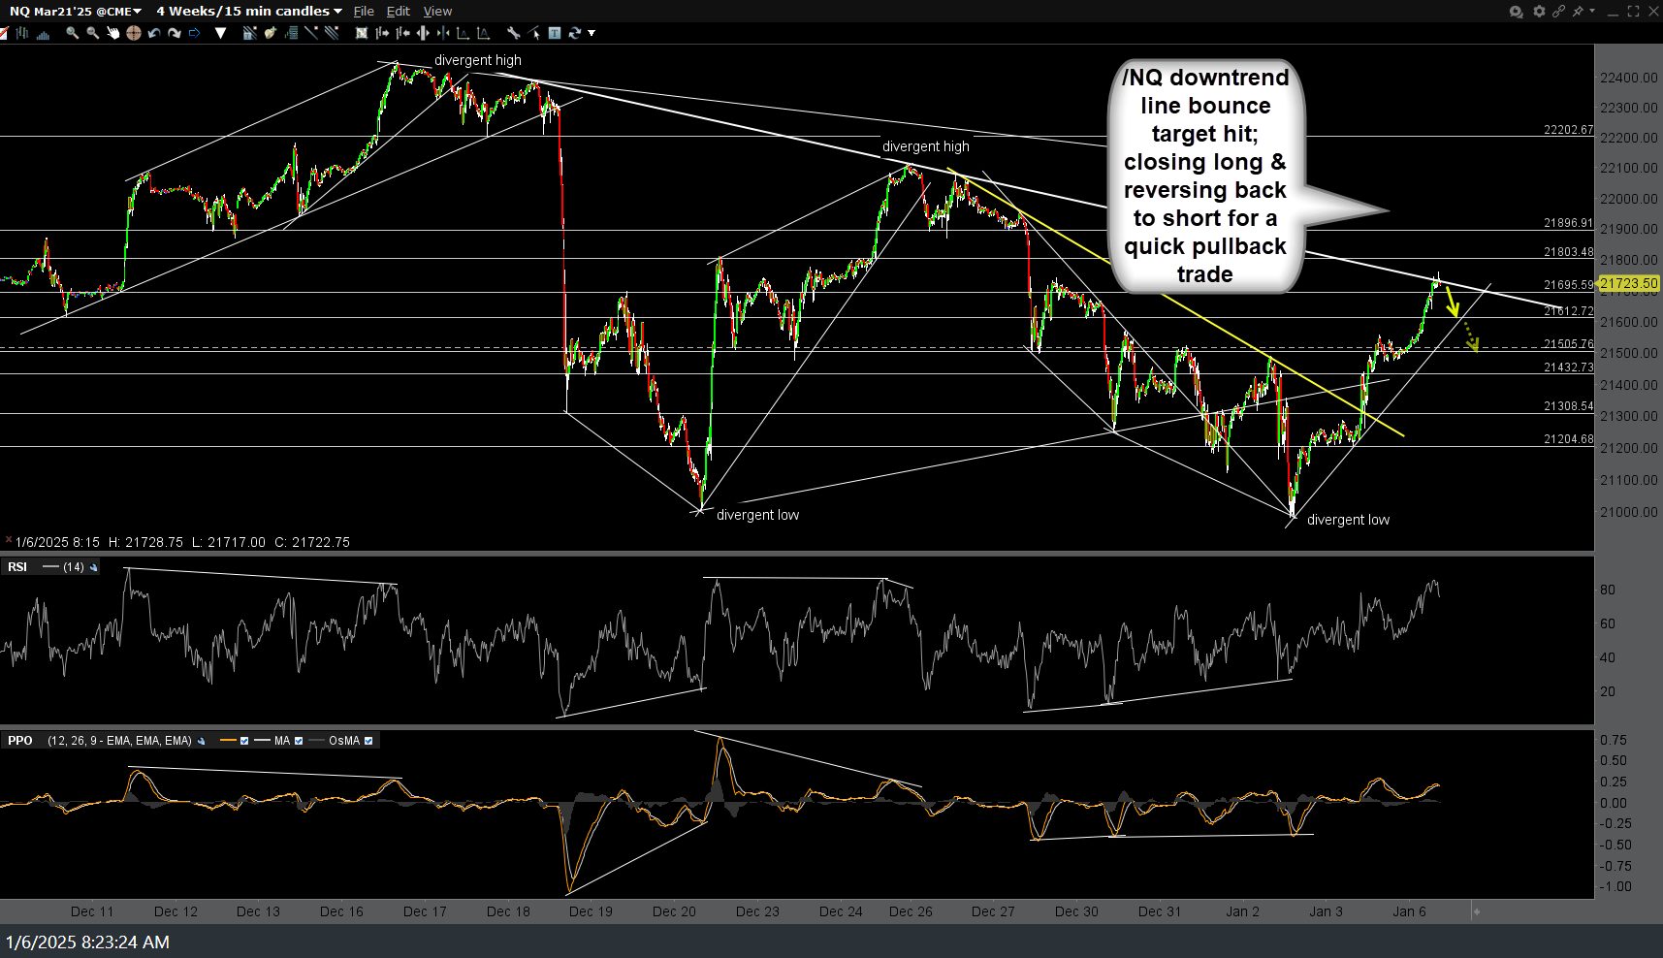Open the dropdown arrow at the toolbar's right end
Screen dimensions: 1663x958
click(x=590, y=33)
